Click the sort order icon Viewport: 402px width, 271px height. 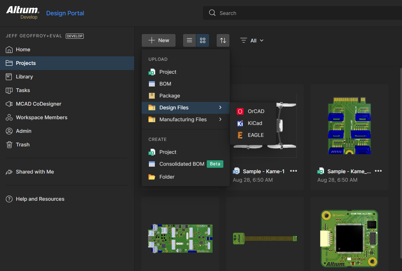coord(223,40)
